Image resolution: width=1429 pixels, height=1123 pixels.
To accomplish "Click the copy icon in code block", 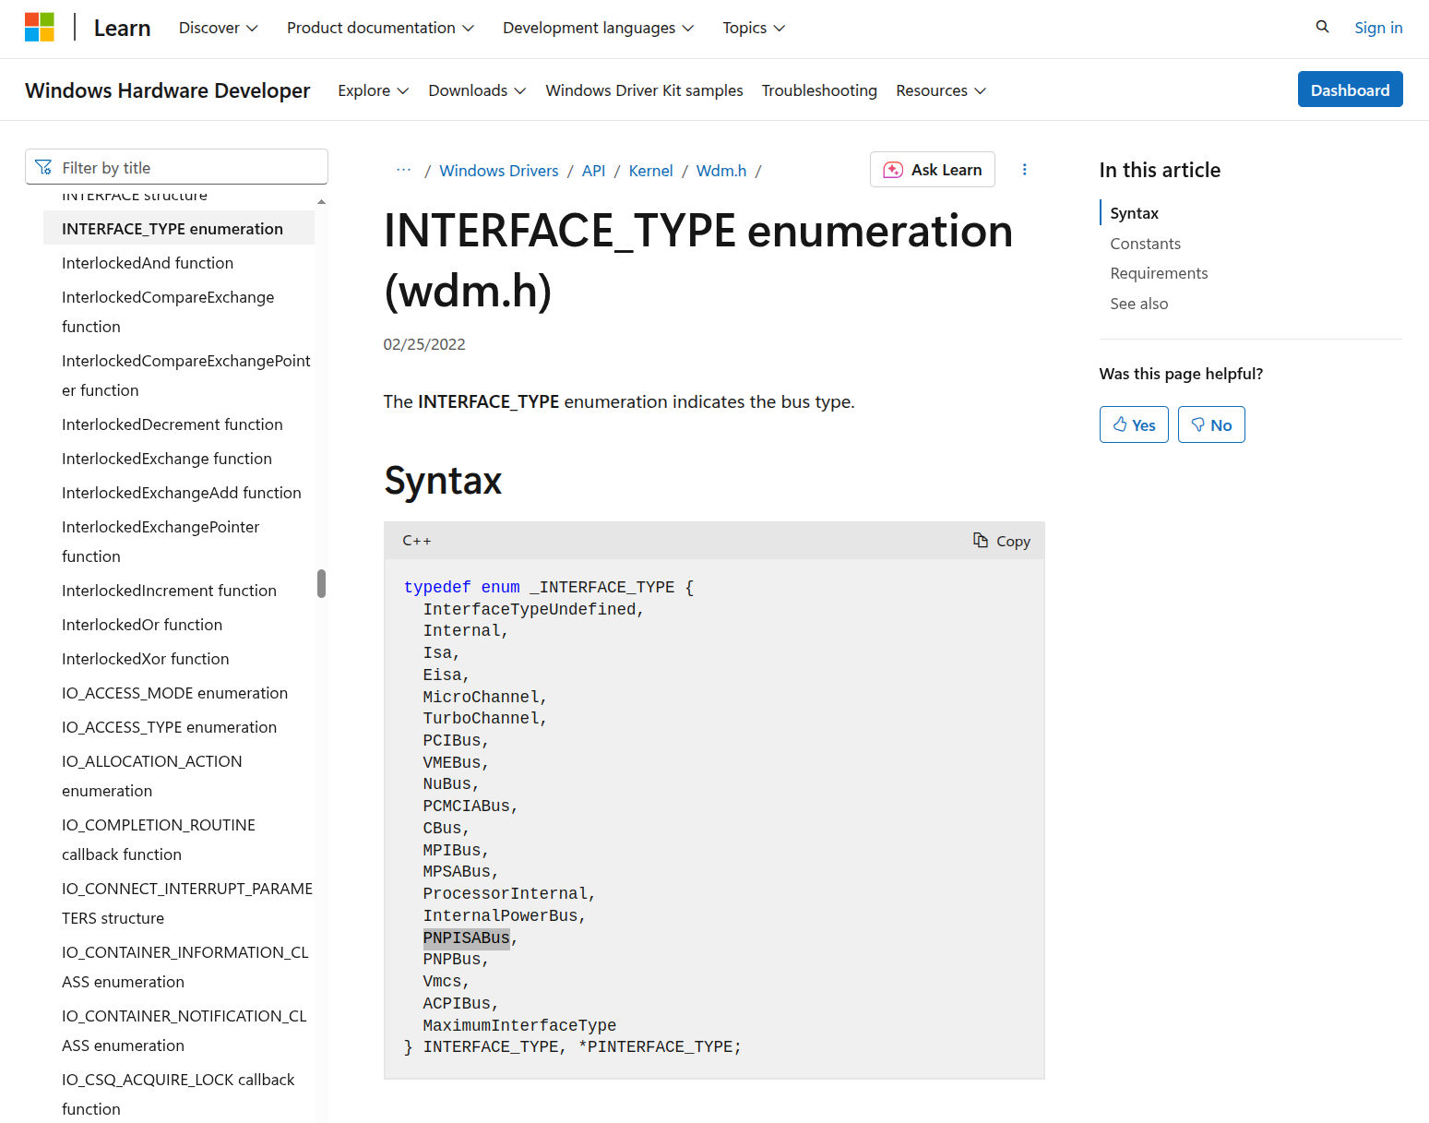I will pyautogui.click(x=981, y=540).
